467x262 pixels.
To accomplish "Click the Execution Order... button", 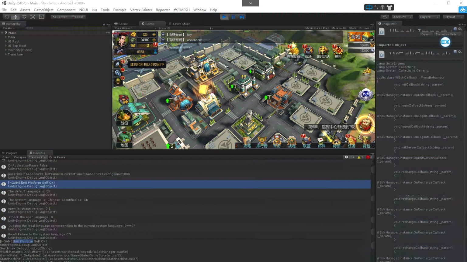I will click(x=448, y=34).
